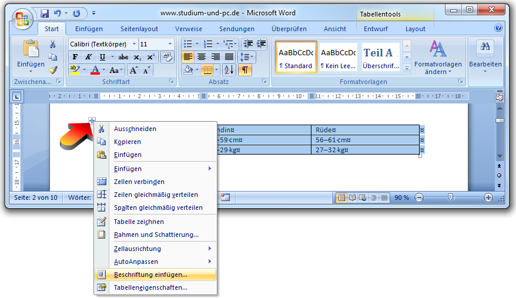Screen dimensions: 516x298
Task: Expand the borders dropdown arrow
Action: pyautogui.click(x=216, y=70)
